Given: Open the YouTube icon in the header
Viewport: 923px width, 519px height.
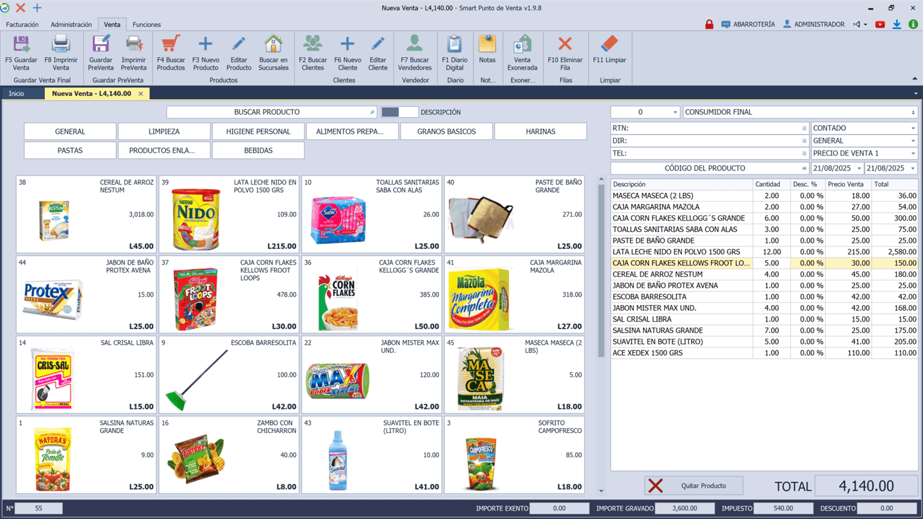Looking at the screenshot, I should point(880,24).
